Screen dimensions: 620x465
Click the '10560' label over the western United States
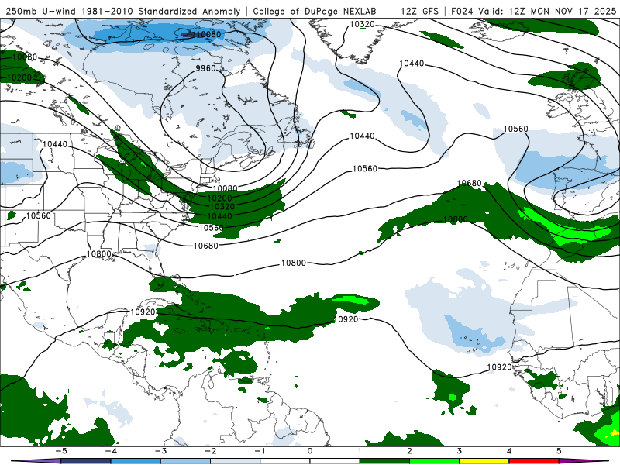click(x=39, y=216)
